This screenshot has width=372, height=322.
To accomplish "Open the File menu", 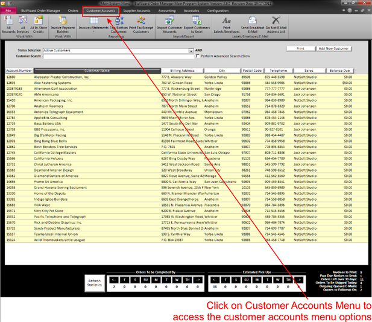I will [x=8, y=11].
